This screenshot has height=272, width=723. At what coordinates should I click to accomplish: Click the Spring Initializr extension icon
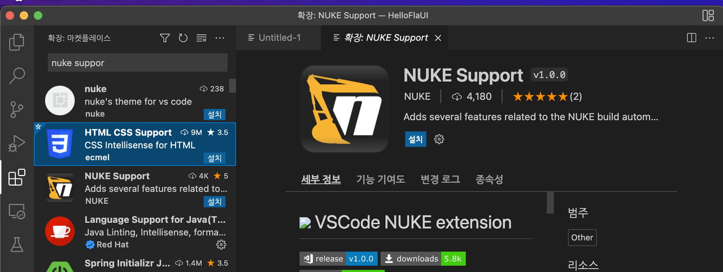coord(60,266)
